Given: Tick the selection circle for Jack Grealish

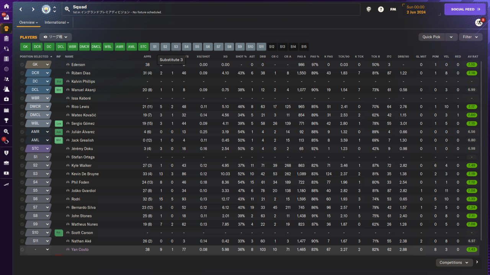Looking at the screenshot, I should 22,140.
